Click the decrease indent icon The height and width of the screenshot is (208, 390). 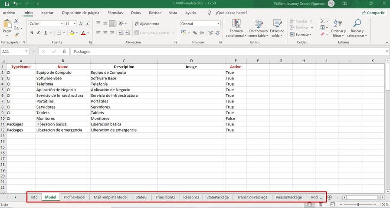click(121, 33)
